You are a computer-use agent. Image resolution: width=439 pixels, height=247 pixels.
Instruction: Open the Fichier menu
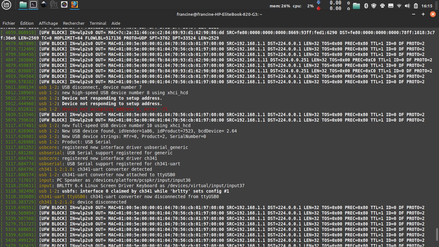9,23
